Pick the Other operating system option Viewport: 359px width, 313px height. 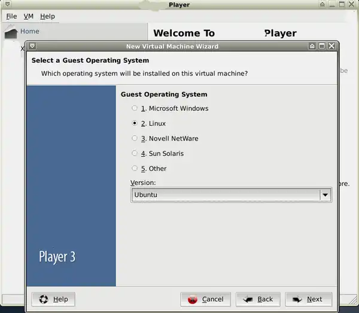tap(135, 168)
